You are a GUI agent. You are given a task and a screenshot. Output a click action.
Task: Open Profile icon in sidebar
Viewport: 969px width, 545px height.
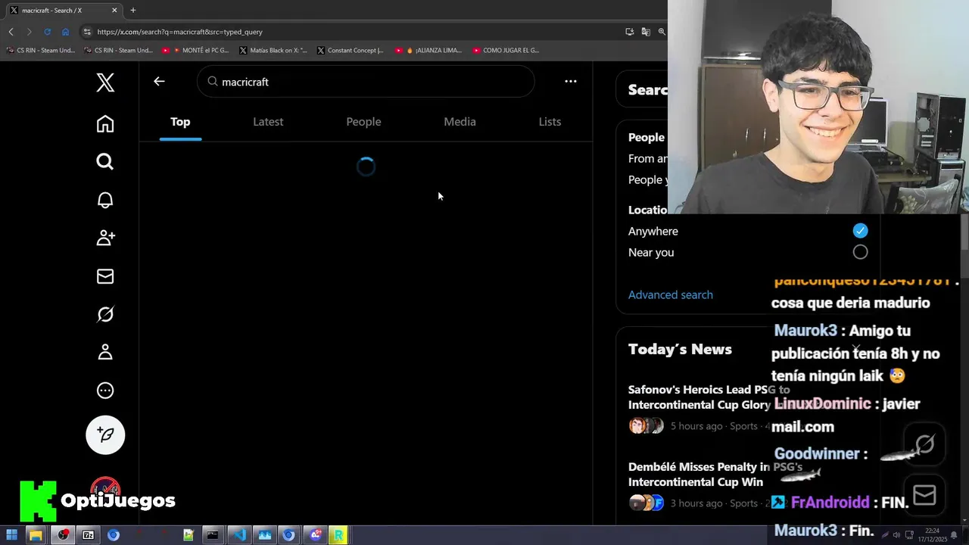105,352
